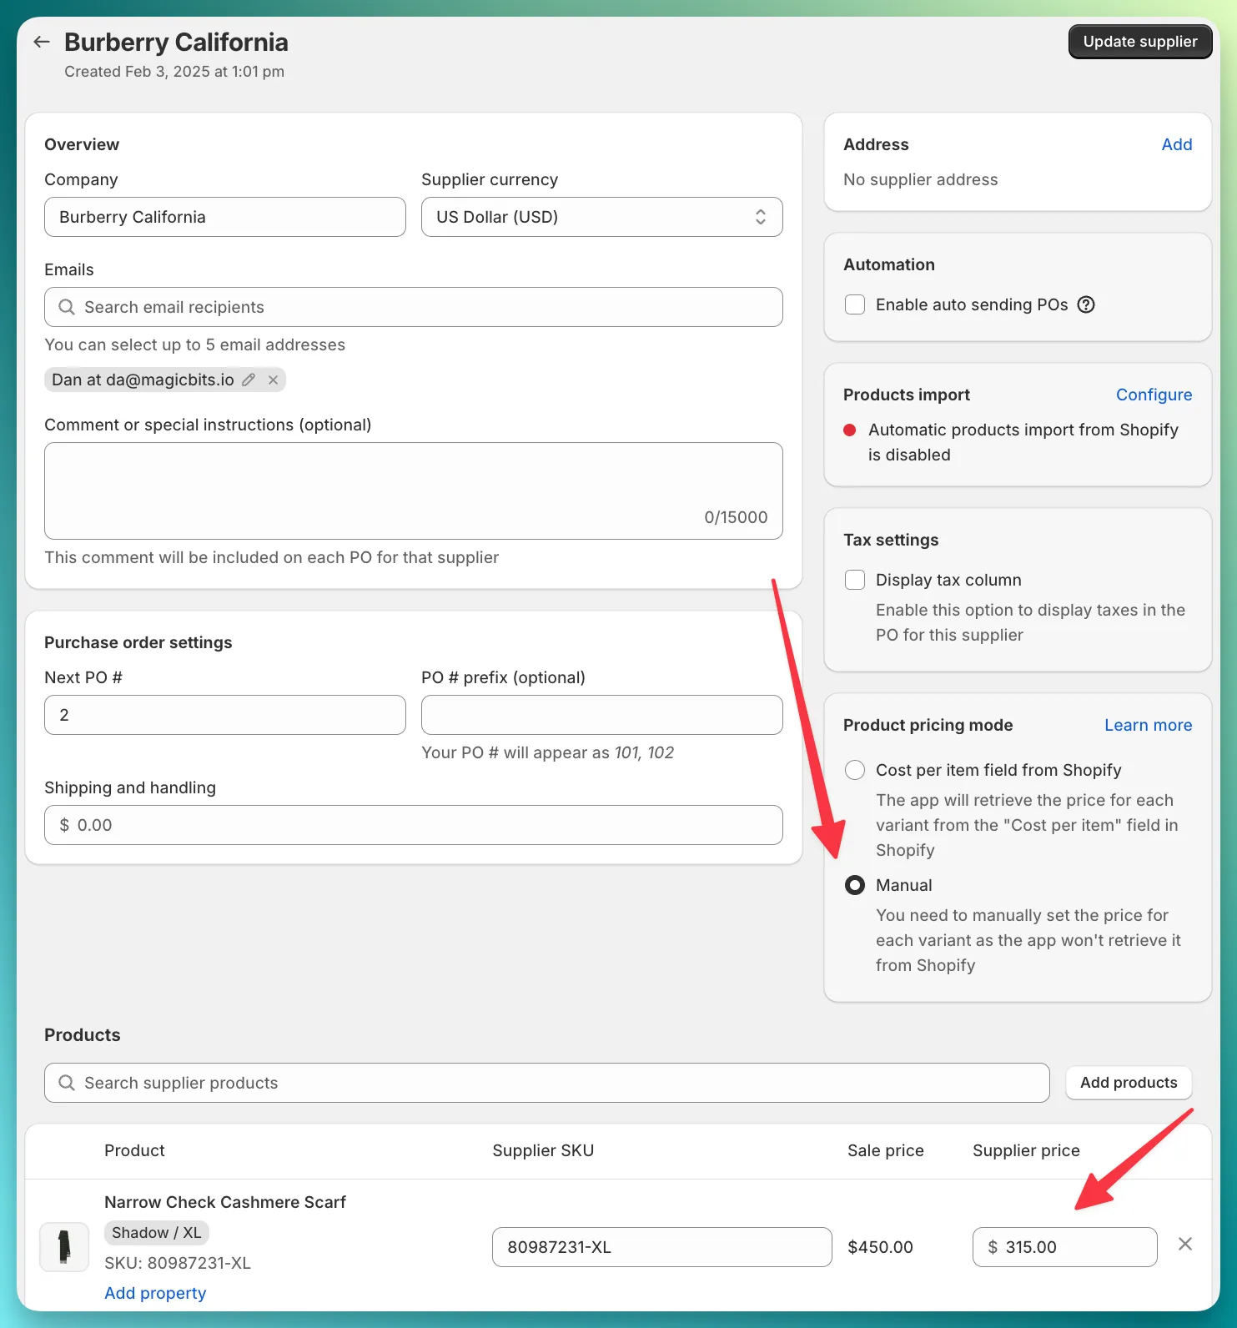Go back using the left arrow icon
The width and height of the screenshot is (1237, 1328).
point(42,42)
